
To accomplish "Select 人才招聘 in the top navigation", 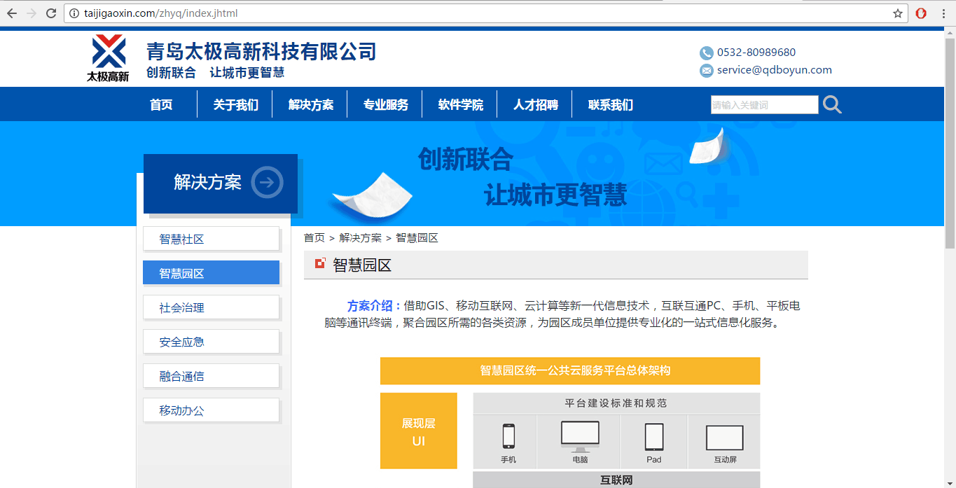I will (535, 105).
